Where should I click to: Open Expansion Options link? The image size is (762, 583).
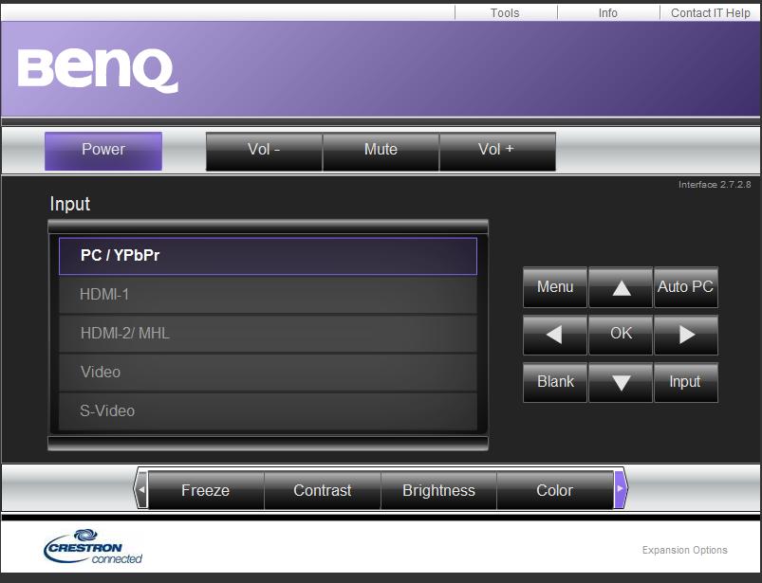(x=685, y=550)
